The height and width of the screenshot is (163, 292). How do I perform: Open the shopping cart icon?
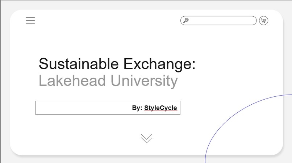point(263,21)
